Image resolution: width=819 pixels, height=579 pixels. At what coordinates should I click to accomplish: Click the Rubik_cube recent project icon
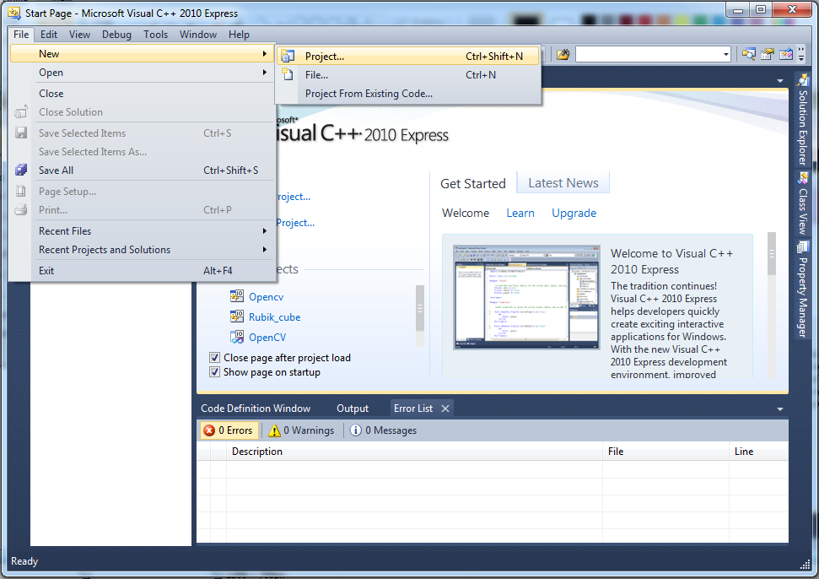tap(237, 317)
